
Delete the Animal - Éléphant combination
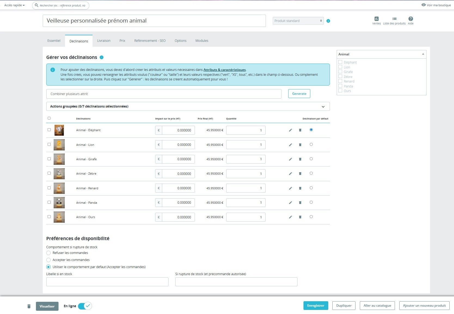click(300, 130)
